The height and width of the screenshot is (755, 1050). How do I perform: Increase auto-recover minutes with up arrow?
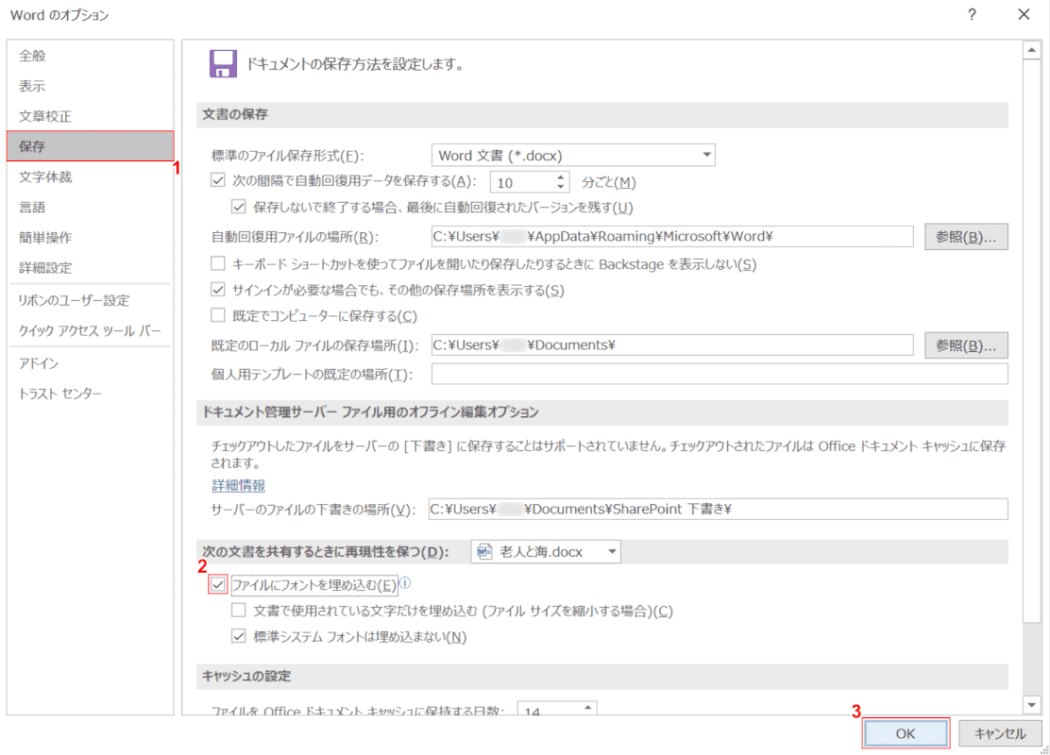[x=561, y=177]
